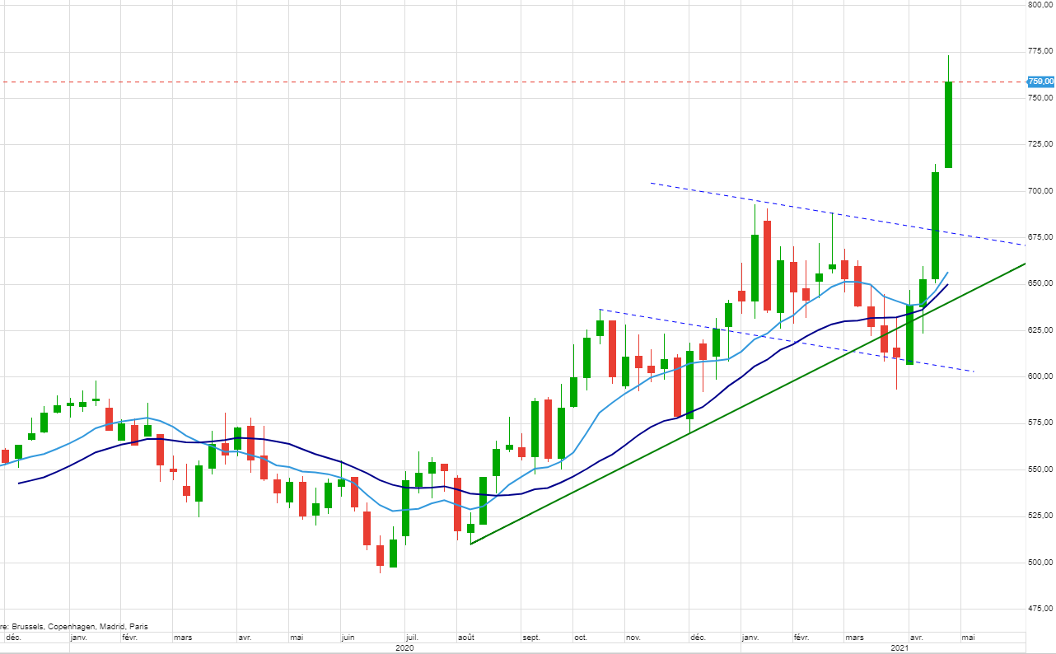Viewport: 1056px width, 654px height.
Task: Click the 475,00 price axis label
Action: [1040, 610]
